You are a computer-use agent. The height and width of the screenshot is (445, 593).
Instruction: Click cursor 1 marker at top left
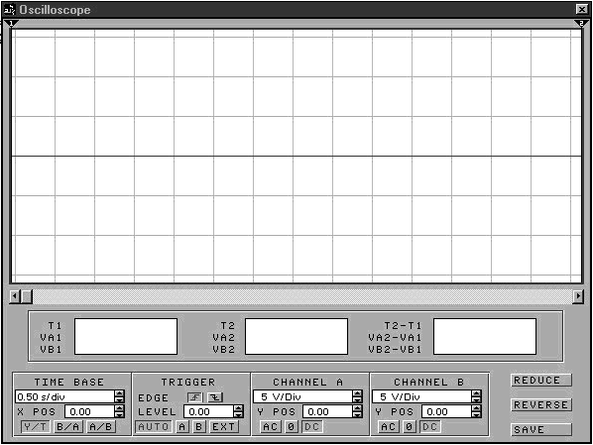[12, 24]
